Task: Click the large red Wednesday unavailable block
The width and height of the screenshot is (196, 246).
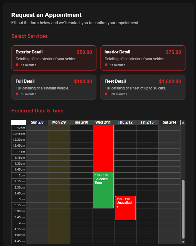Action: [x=103, y=148]
